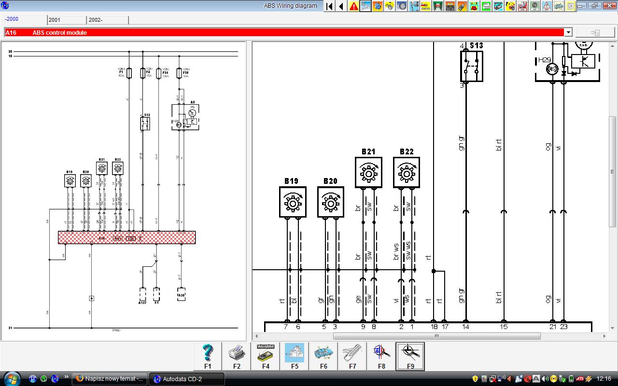Click the overview wiring diagram thumbnail A16 module

(x=127, y=237)
